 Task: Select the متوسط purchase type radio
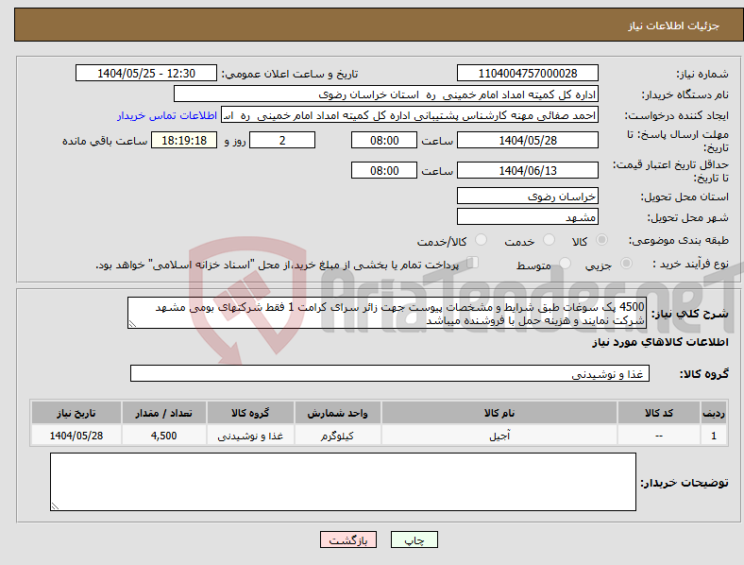click(565, 263)
